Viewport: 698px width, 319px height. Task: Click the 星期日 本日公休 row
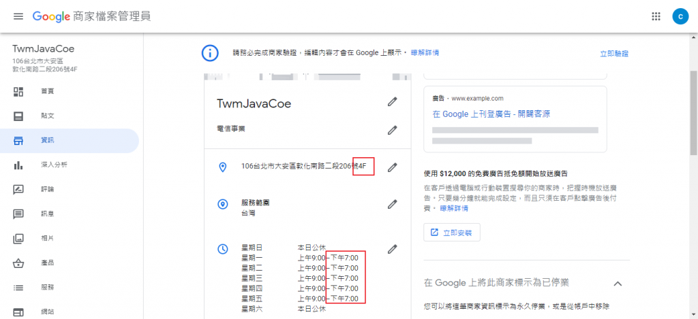[x=284, y=248]
